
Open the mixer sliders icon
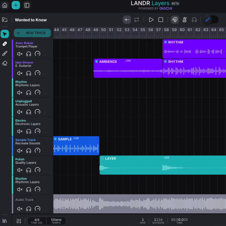19,221
